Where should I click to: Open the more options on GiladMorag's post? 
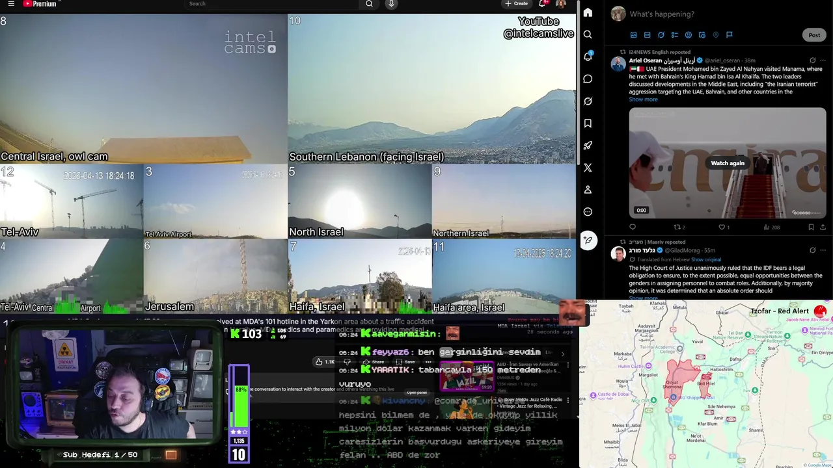[823, 250]
